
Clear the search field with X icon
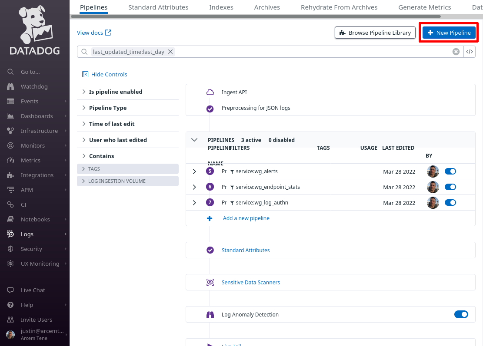click(x=456, y=52)
